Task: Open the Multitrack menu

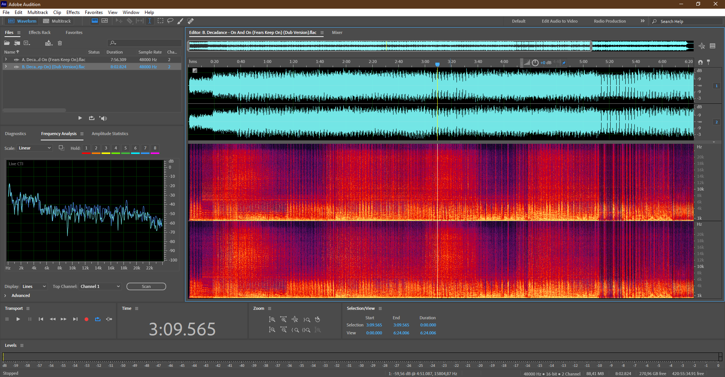Action: [38, 12]
